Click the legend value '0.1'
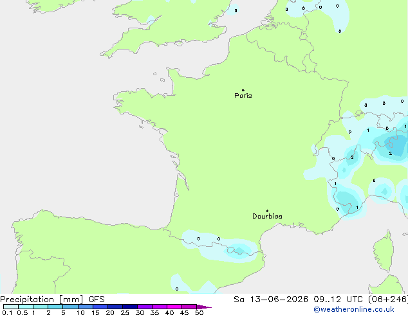Image resolution: width=408 pixels, height=315 pixels. [7, 312]
